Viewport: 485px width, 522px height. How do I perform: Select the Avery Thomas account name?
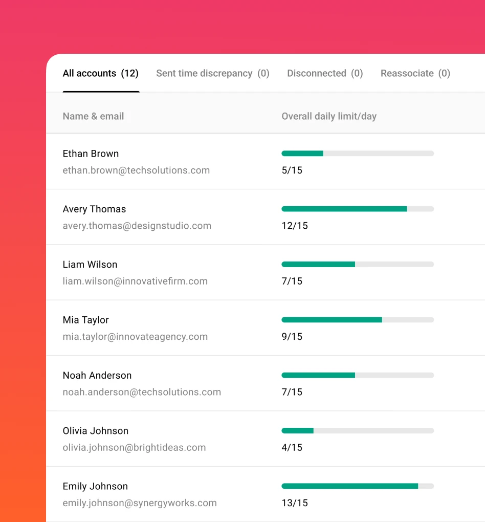pos(94,209)
